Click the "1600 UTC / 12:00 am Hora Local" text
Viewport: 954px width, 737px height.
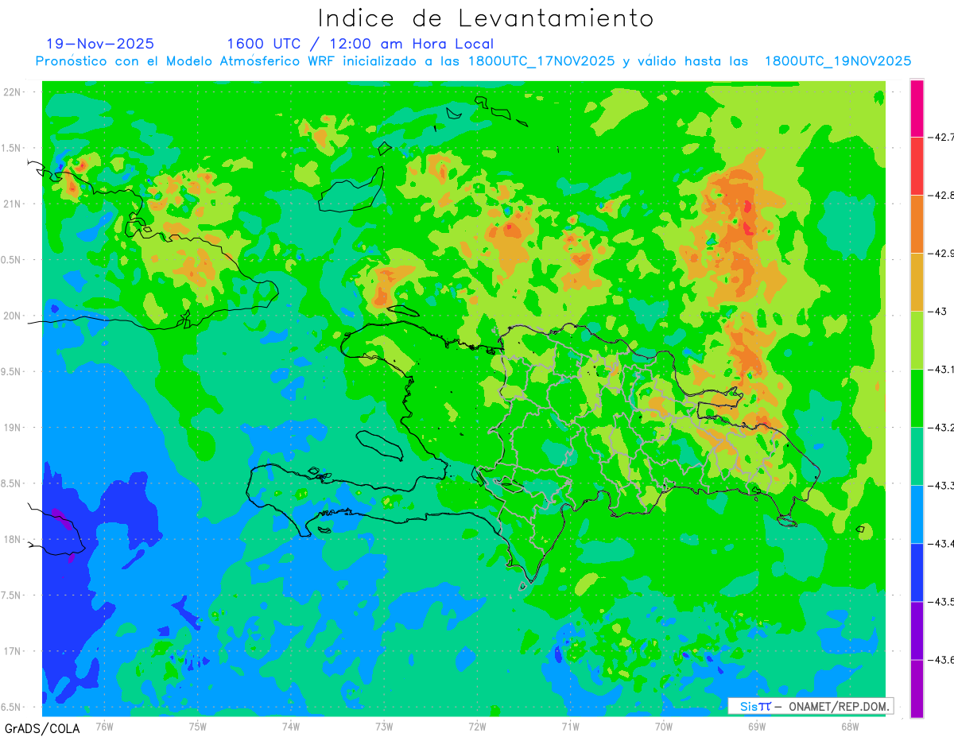(360, 44)
